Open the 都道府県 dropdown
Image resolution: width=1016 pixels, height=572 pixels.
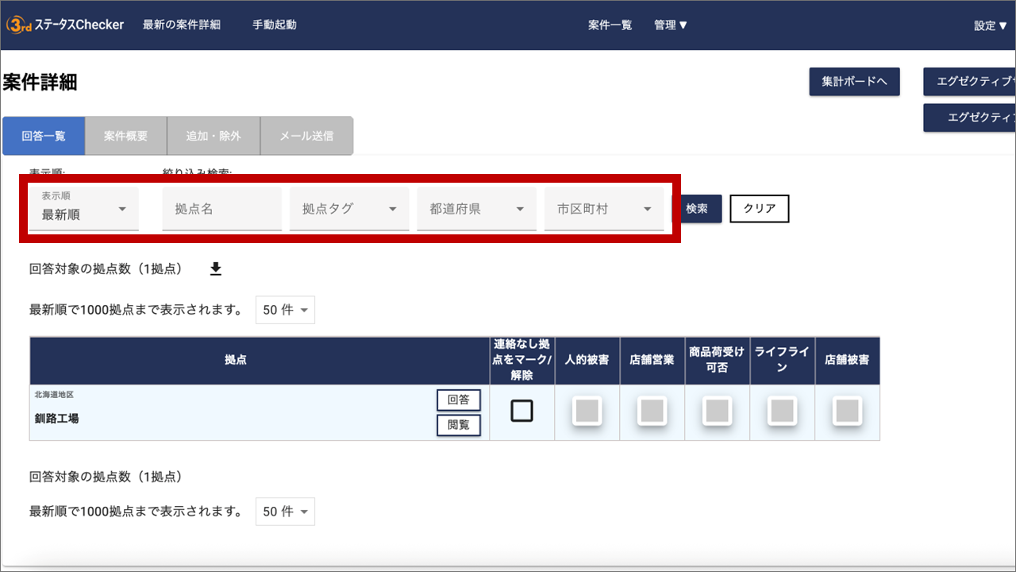tap(476, 209)
